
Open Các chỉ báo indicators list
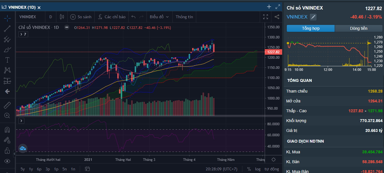tap(111, 17)
